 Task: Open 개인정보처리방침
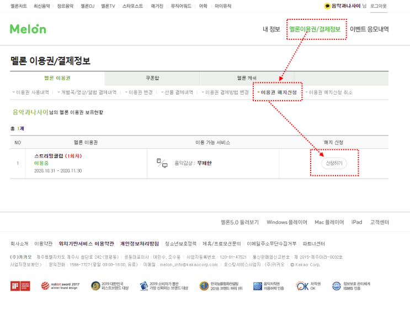140,244
